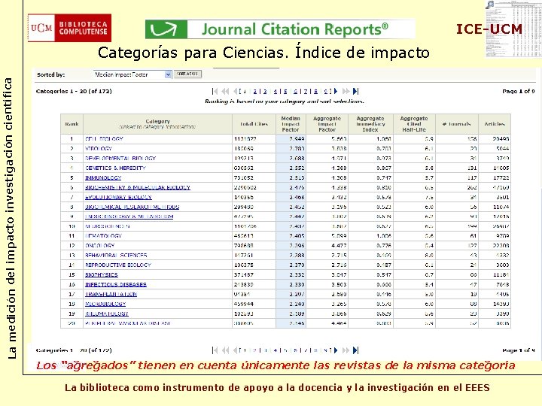Open page 2 link above the table

(x=255, y=92)
